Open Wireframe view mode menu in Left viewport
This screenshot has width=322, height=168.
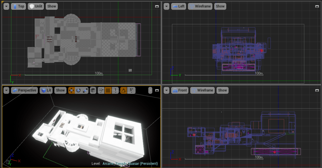point(200,6)
